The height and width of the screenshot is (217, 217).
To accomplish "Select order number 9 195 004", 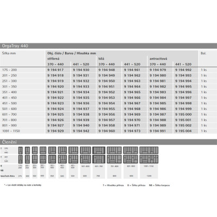I will pos(183,131).
